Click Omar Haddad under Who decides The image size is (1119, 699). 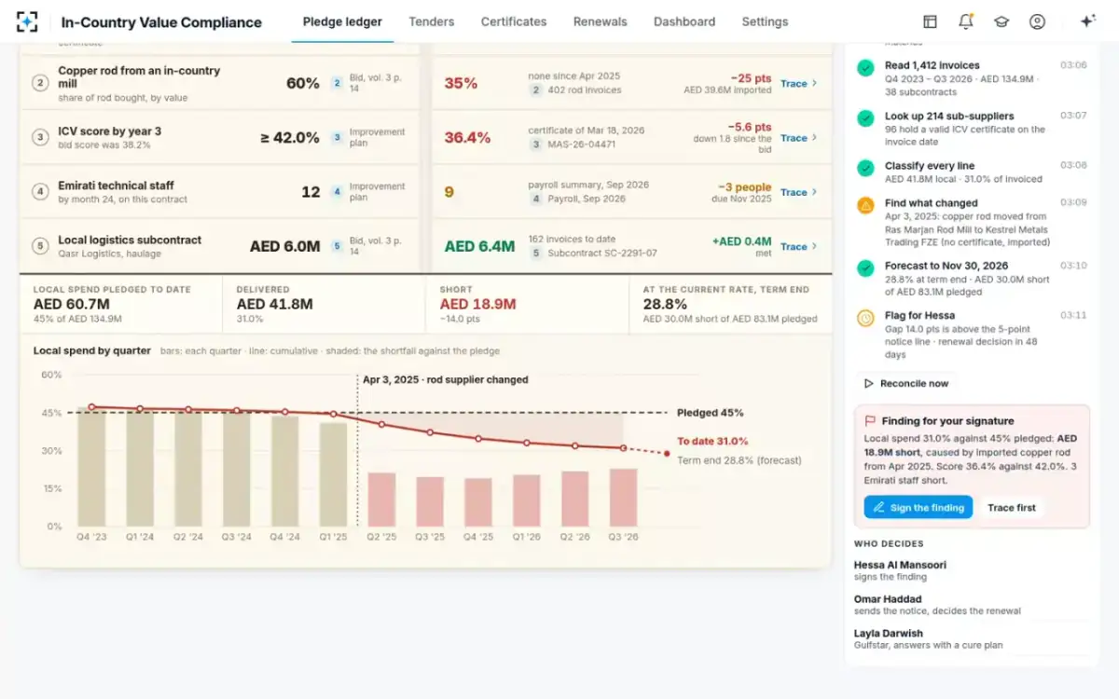point(888,599)
